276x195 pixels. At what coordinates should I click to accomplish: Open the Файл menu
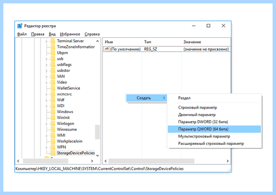tap(22, 34)
